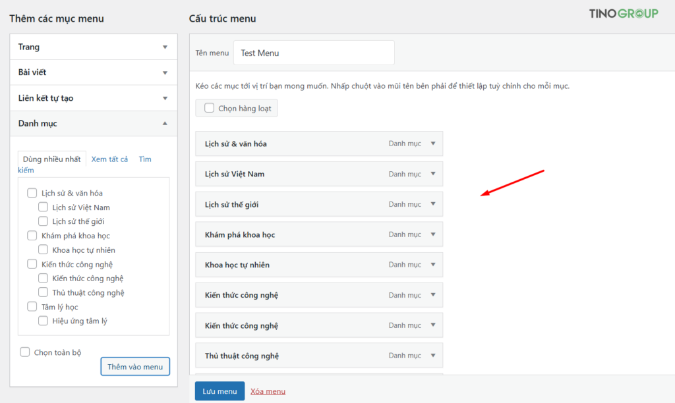Expand the Khoa học tự nhiên menu item arrow
This screenshot has height=403, width=675.
tap(433, 265)
